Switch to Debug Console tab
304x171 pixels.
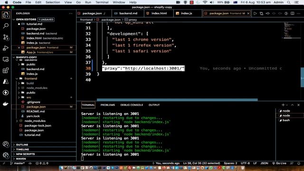point(132,105)
